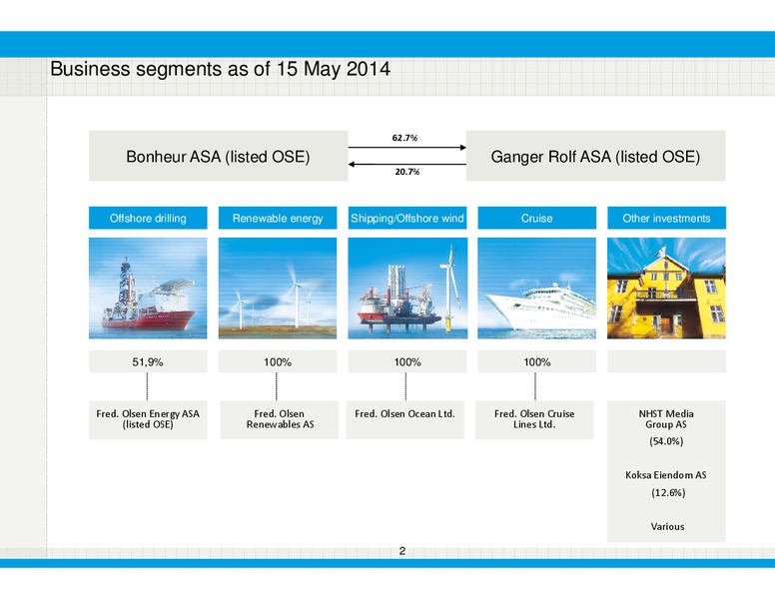Click the 51,9% ownership box
Viewport: 775px width, 599px height.
tap(148, 361)
